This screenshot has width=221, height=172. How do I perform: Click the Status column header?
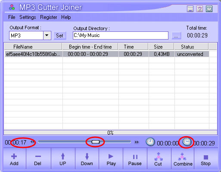(x=191, y=47)
